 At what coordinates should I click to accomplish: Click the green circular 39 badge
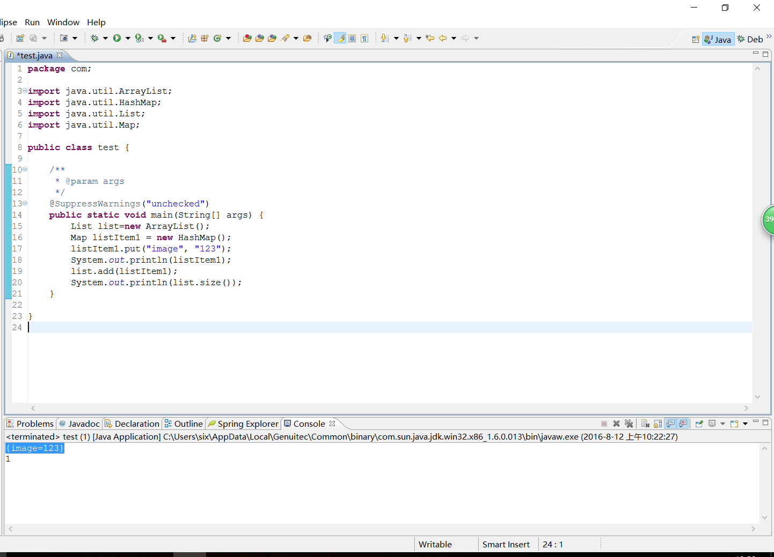point(769,219)
